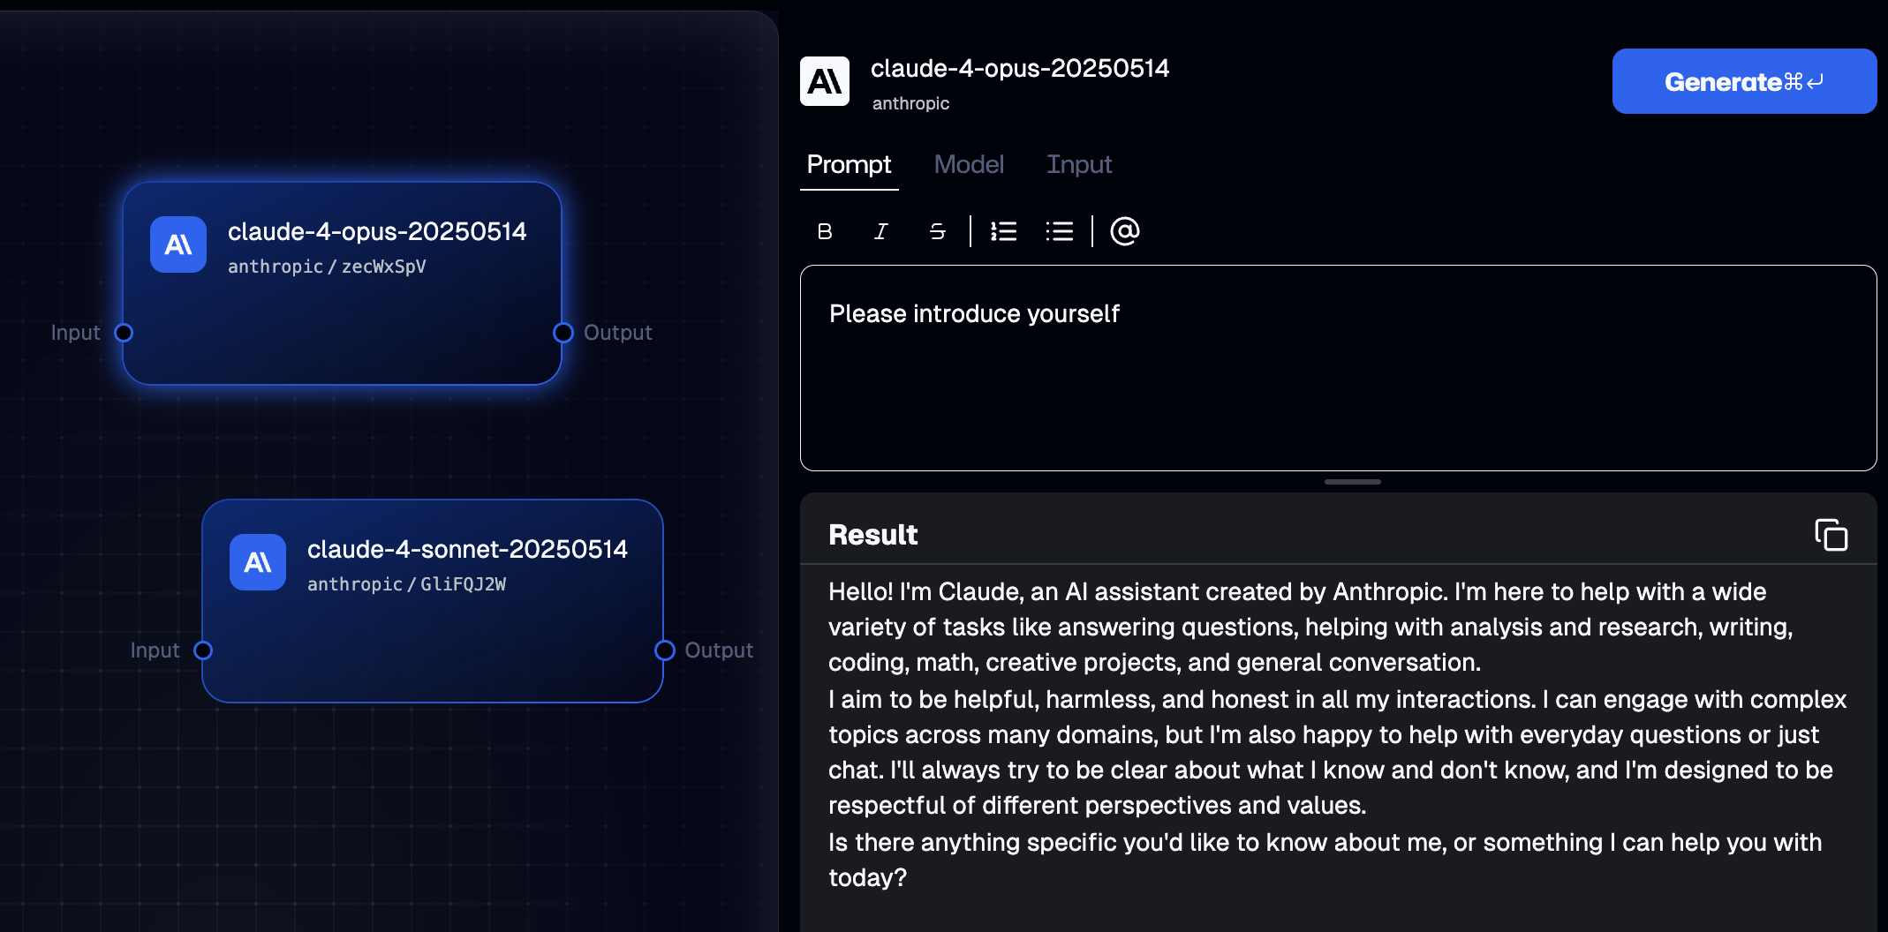The height and width of the screenshot is (932, 1888).
Task: Click the Anthropic logo beside claude-4-opus-20250514 header
Action: (825, 80)
